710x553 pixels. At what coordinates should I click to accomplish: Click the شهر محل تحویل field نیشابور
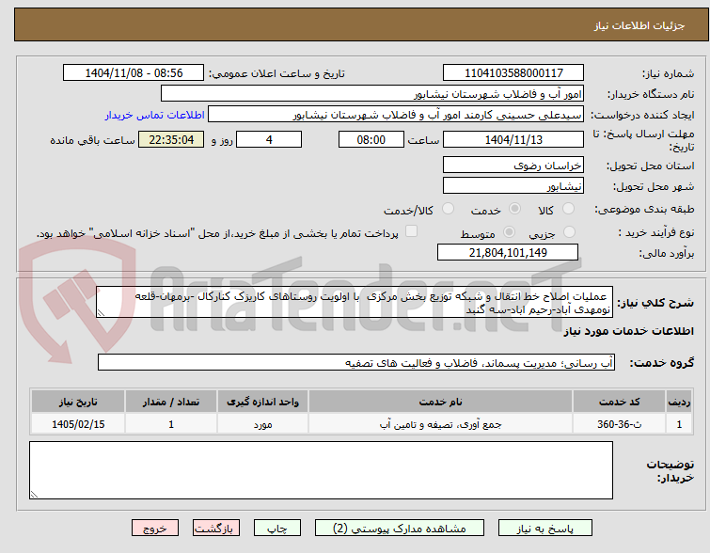point(513,185)
